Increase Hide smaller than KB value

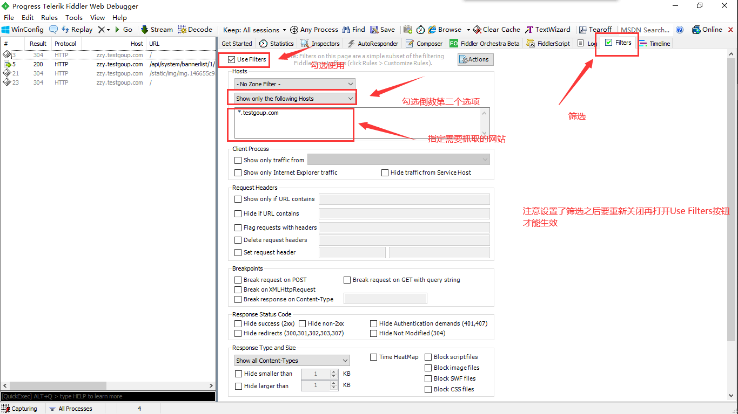(x=334, y=371)
